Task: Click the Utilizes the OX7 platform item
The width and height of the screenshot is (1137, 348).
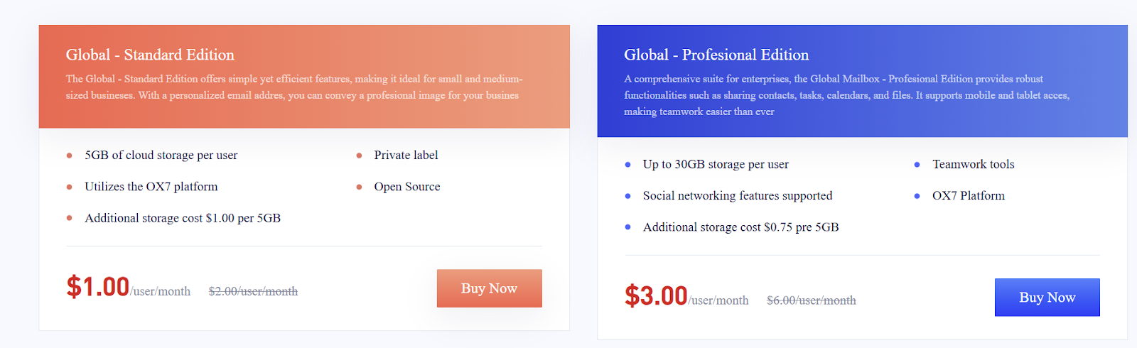Action: click(x=151, y=186)
